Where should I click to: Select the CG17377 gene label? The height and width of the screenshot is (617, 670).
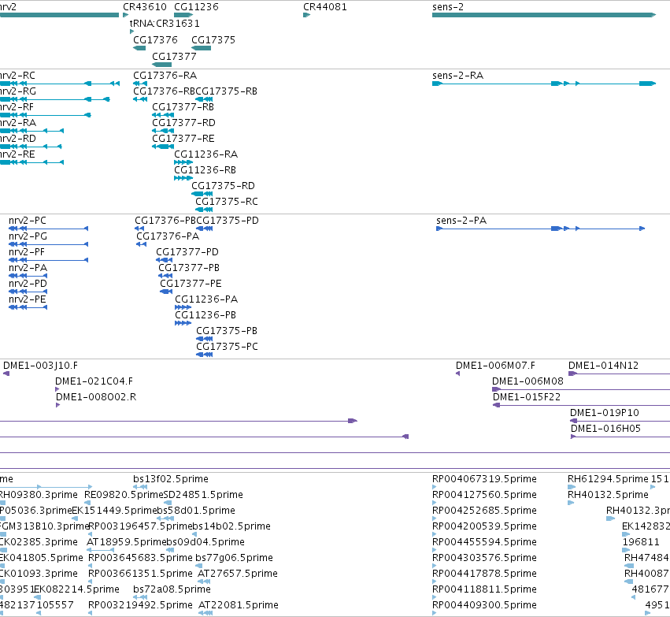(x=174, y=57)
